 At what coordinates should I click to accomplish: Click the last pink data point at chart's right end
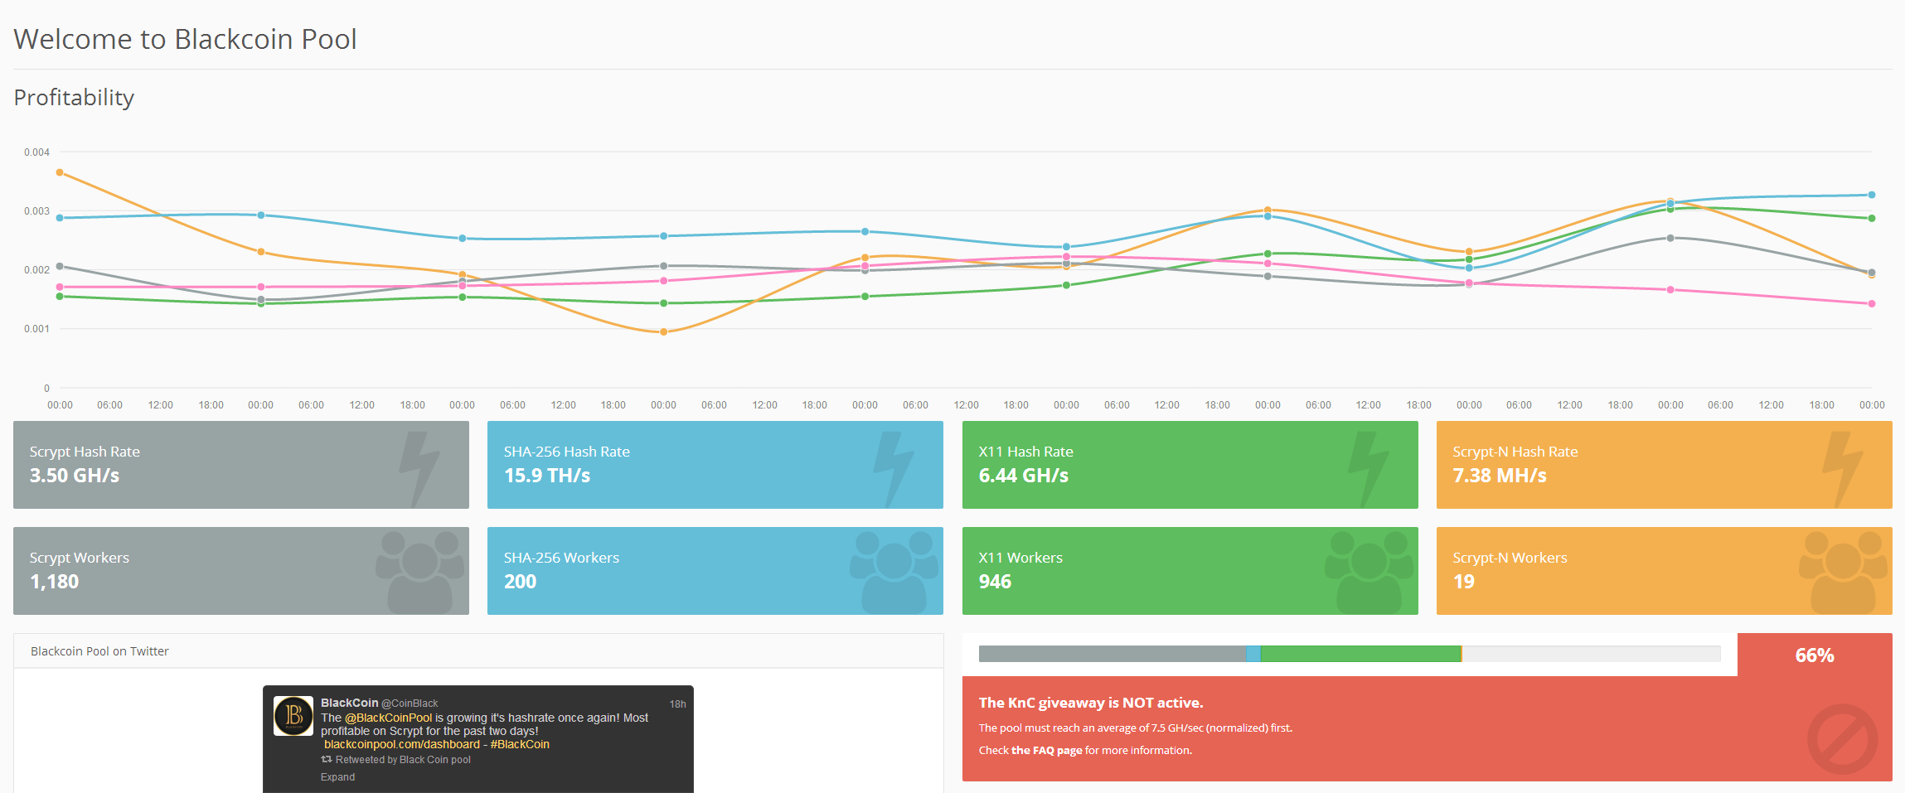click(1872, 303)
